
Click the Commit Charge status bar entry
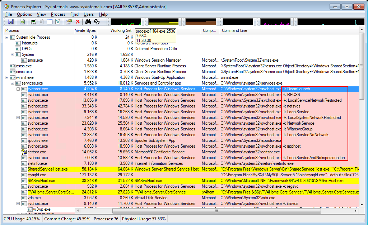[67, 219]
